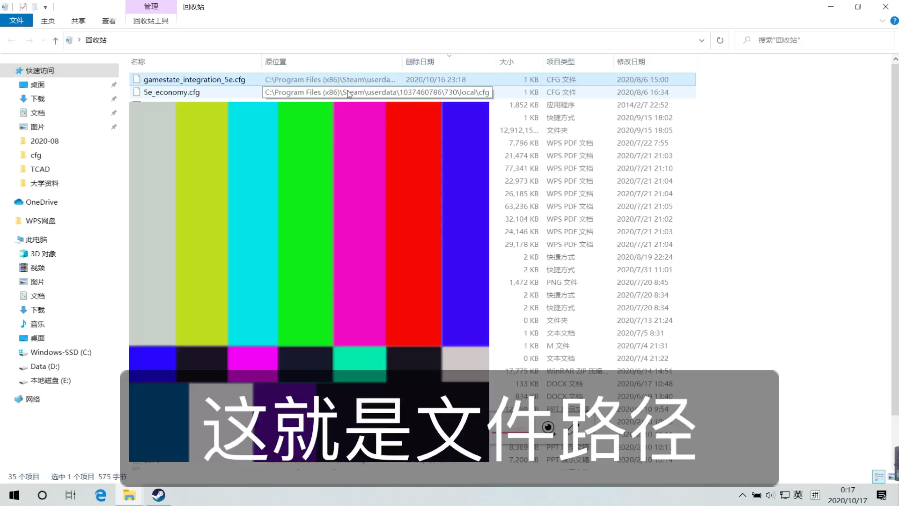Open File Explorer taskbar icon
This screenshot has width=899, height=506.
tap(129, 495)
